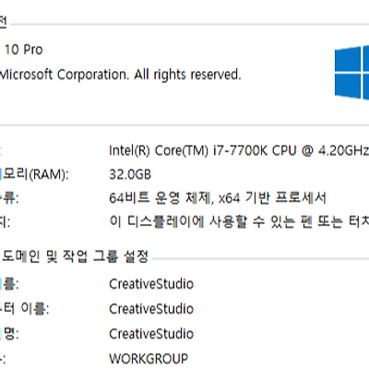This screenshot has height=369, width=369.
Task: Select CreativeStudio next to the '명:' label
Action: [151, 334]
